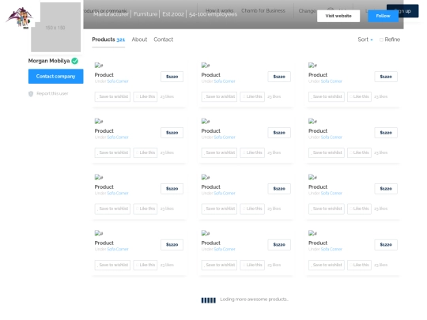Click Save to wishlist in fourth row, last card
Image resolution: width=427 pixels, height=320 pixels.
(327, 265)
